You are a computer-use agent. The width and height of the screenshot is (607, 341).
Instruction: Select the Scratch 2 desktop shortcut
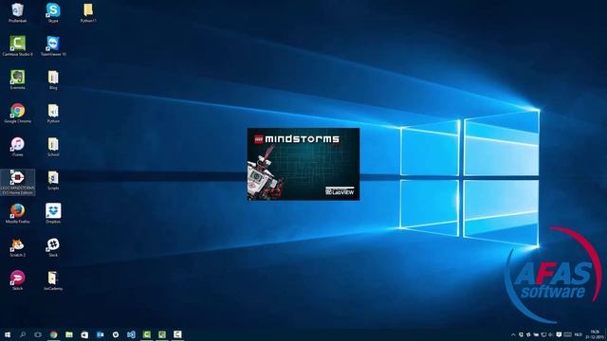point(17,247)
